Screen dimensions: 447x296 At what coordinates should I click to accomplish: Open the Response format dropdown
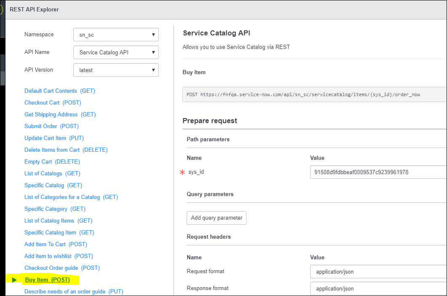(x=378, y=289)
